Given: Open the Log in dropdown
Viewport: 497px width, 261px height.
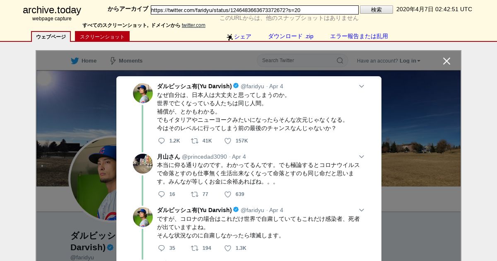Looking at the screenshot, I should coord(410,61).
